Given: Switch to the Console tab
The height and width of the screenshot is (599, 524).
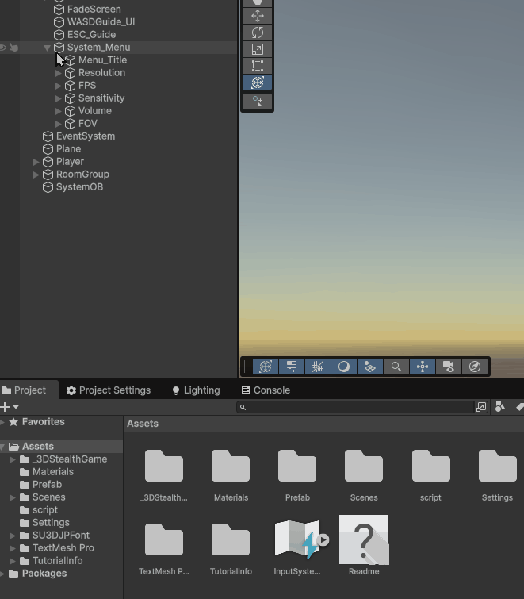Looking at the screenshot, I should [x=266, y=390].
